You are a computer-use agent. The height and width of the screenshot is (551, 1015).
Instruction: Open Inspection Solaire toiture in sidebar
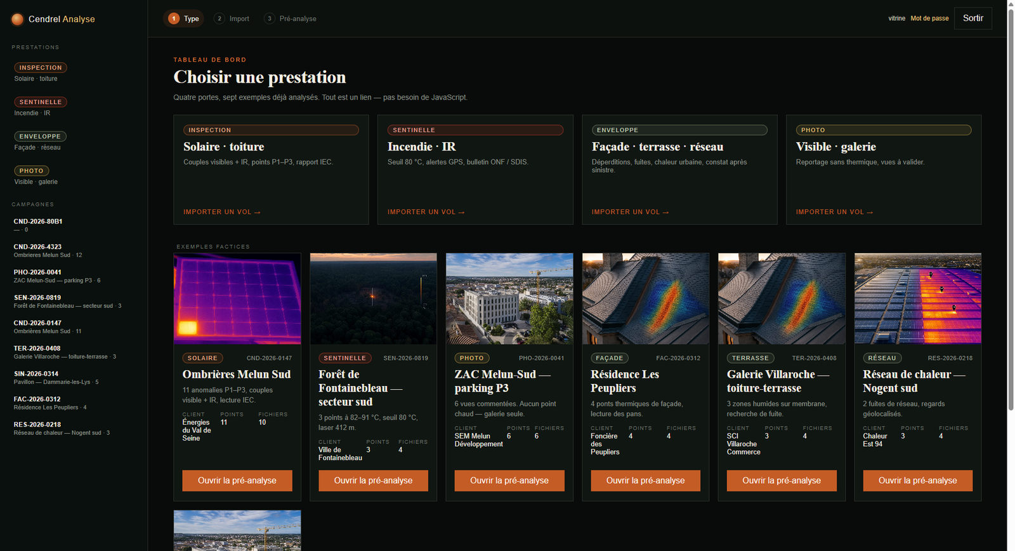41,72
